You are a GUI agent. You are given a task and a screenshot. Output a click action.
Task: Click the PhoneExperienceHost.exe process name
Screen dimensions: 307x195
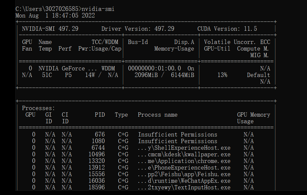[x=184, y=168]
